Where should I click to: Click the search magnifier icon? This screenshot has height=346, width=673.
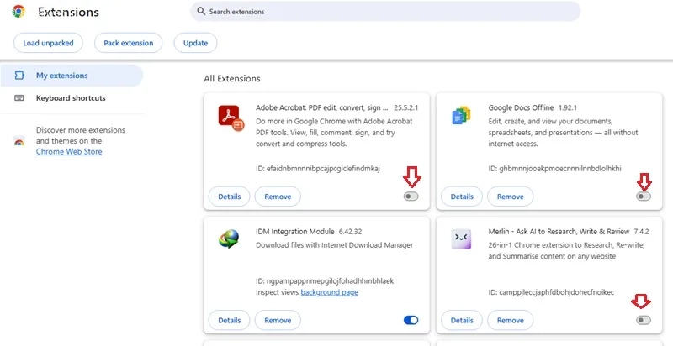[201, 11]
